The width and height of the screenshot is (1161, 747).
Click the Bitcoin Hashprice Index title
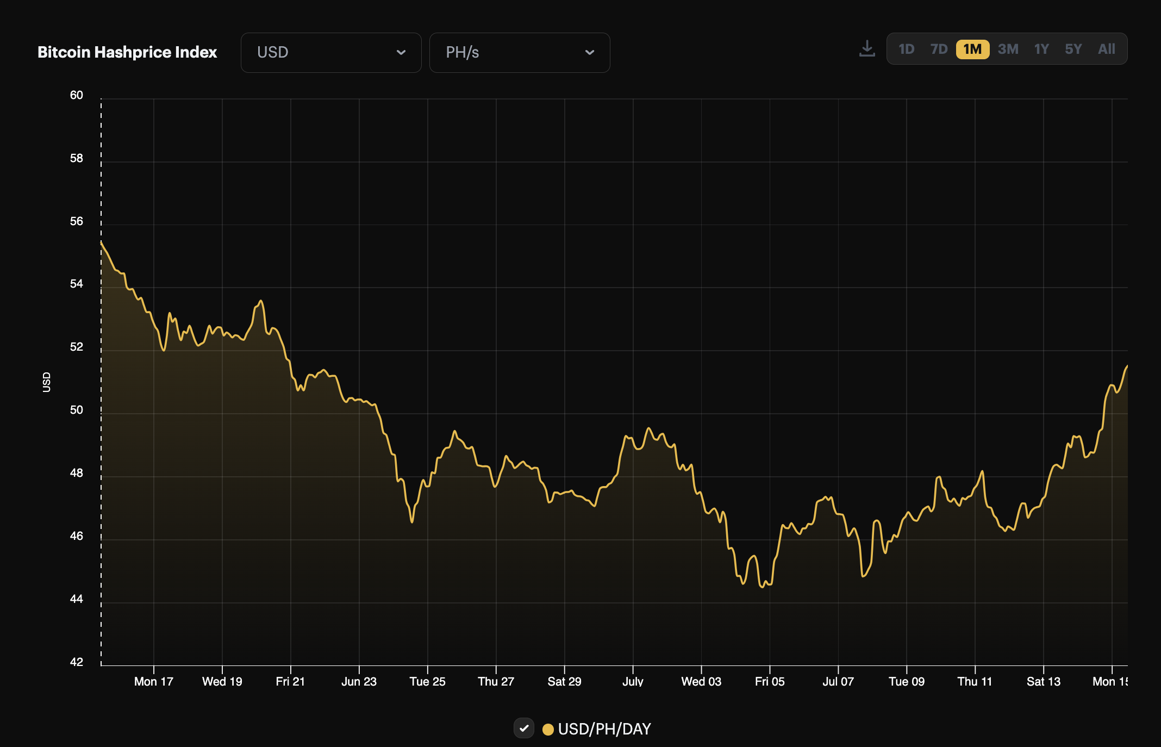[x=127, y=52]
